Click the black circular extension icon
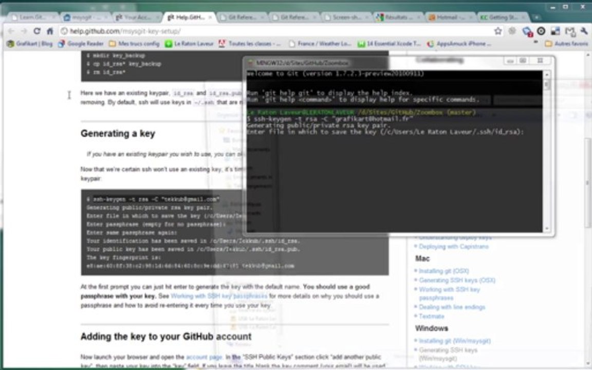Screen dimensions: 592x370 pyautogui.click(x=541, y=31)
